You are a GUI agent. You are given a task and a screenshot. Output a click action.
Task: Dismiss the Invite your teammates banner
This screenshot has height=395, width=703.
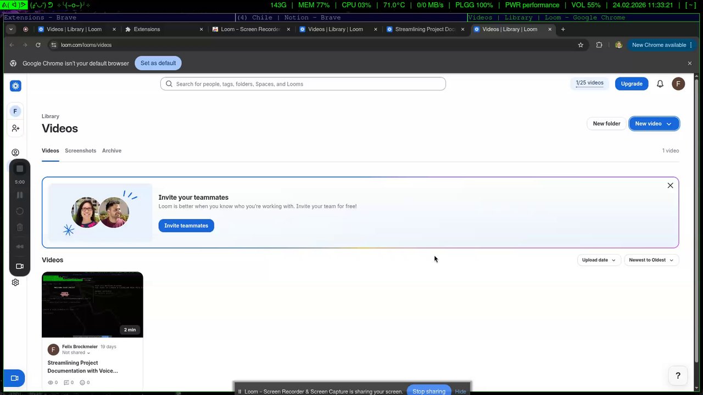[670, 185]
